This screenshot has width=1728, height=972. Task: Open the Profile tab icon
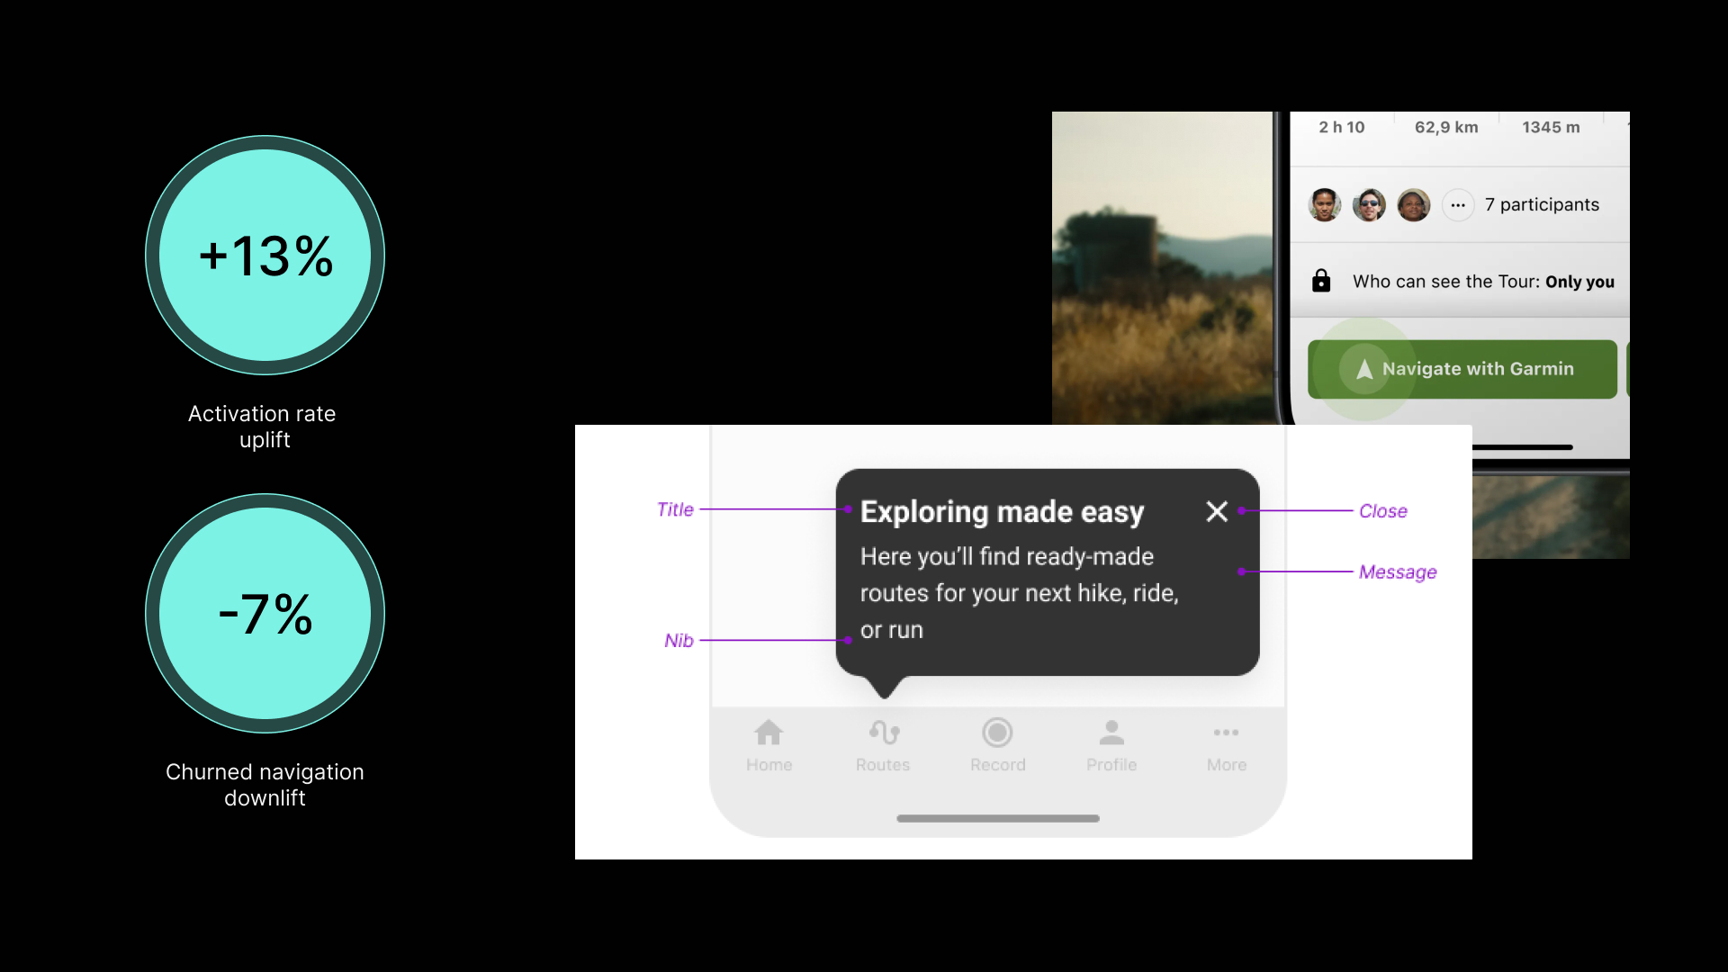coord(1111,733)
